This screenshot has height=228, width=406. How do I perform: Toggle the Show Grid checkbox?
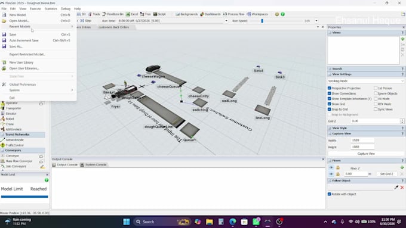click(x=330, y=104)
